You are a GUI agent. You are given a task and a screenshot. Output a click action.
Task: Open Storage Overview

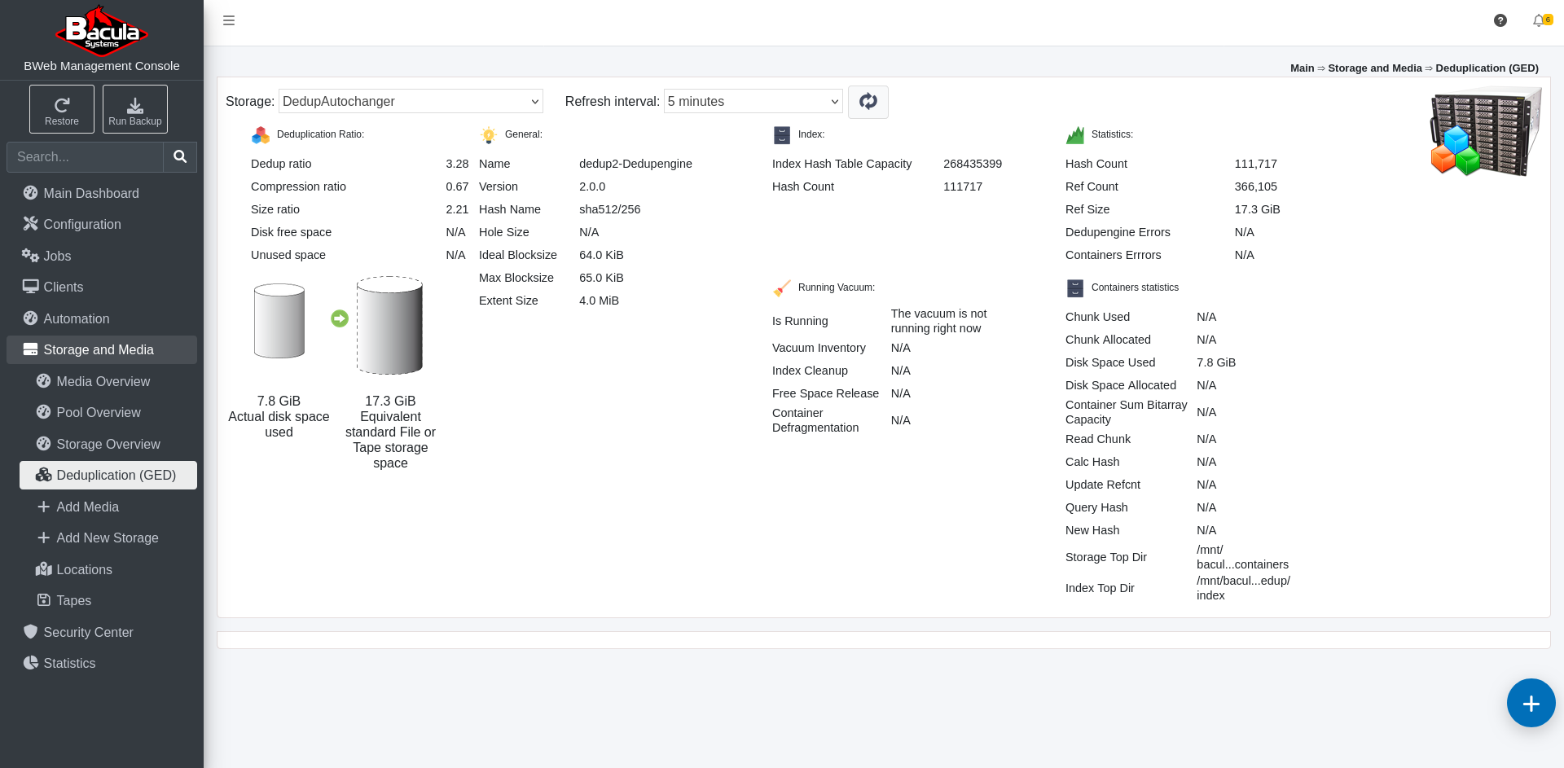click(108, 444)
